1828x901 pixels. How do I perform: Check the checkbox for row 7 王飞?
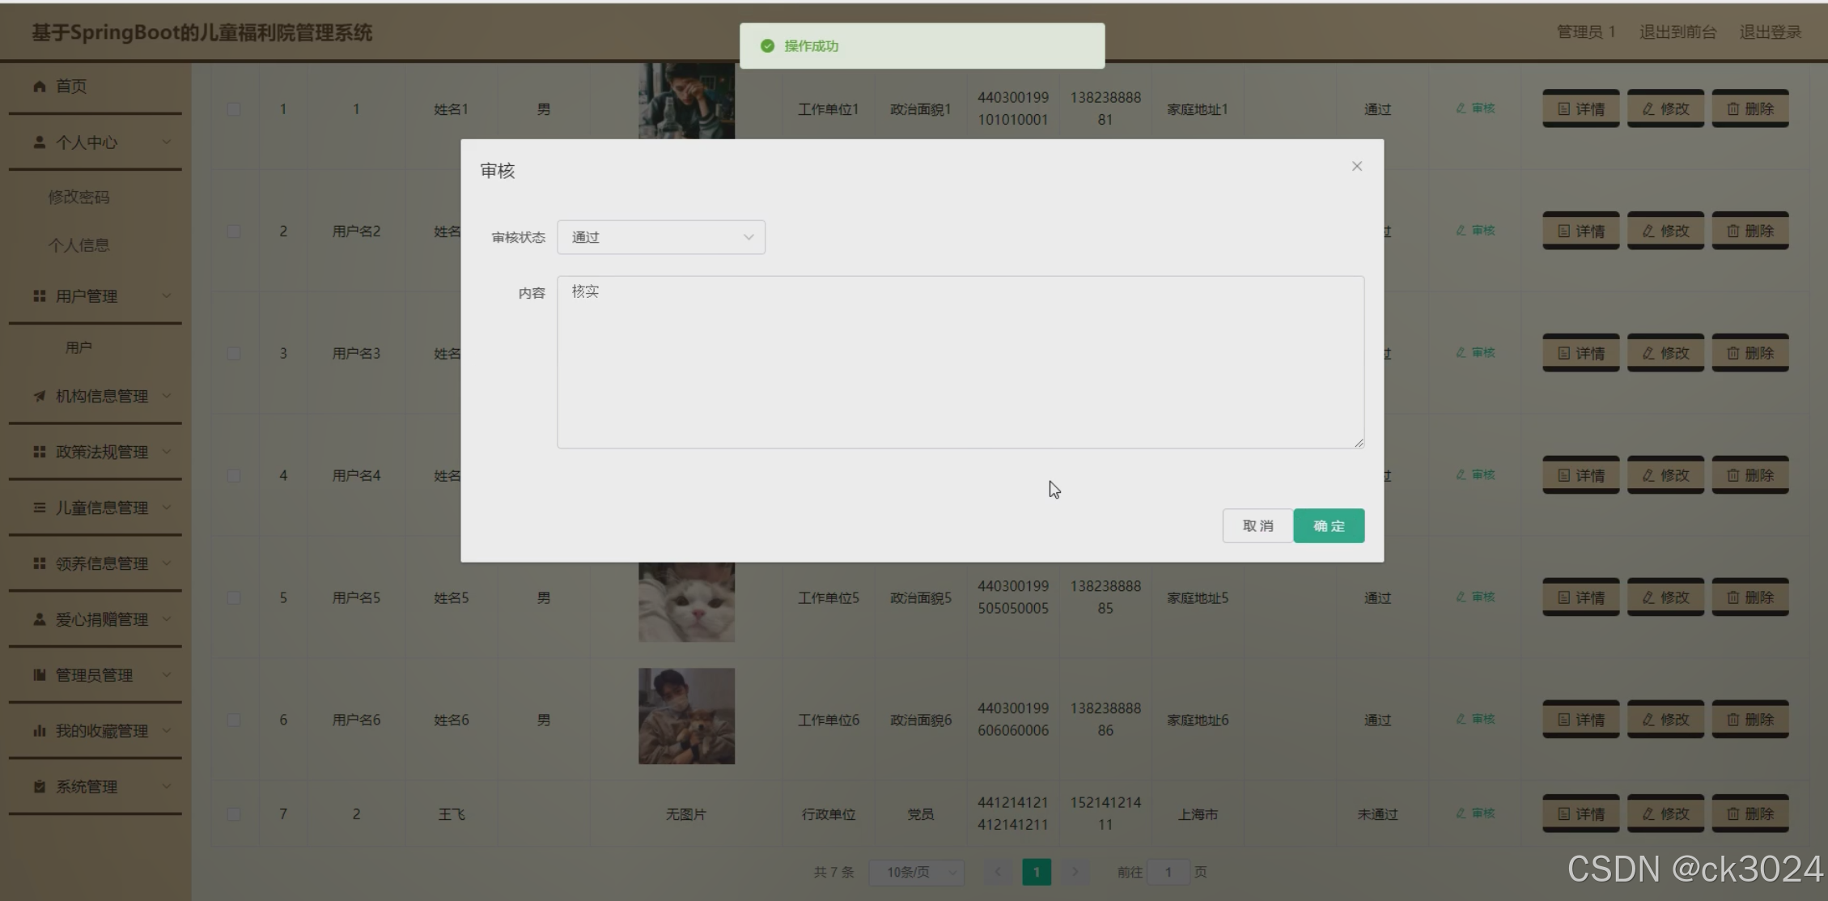point(234,814)
